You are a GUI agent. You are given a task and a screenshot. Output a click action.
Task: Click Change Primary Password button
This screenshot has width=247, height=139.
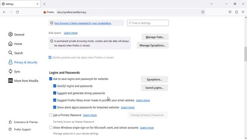pyautogui.click(x=148, y=115)
